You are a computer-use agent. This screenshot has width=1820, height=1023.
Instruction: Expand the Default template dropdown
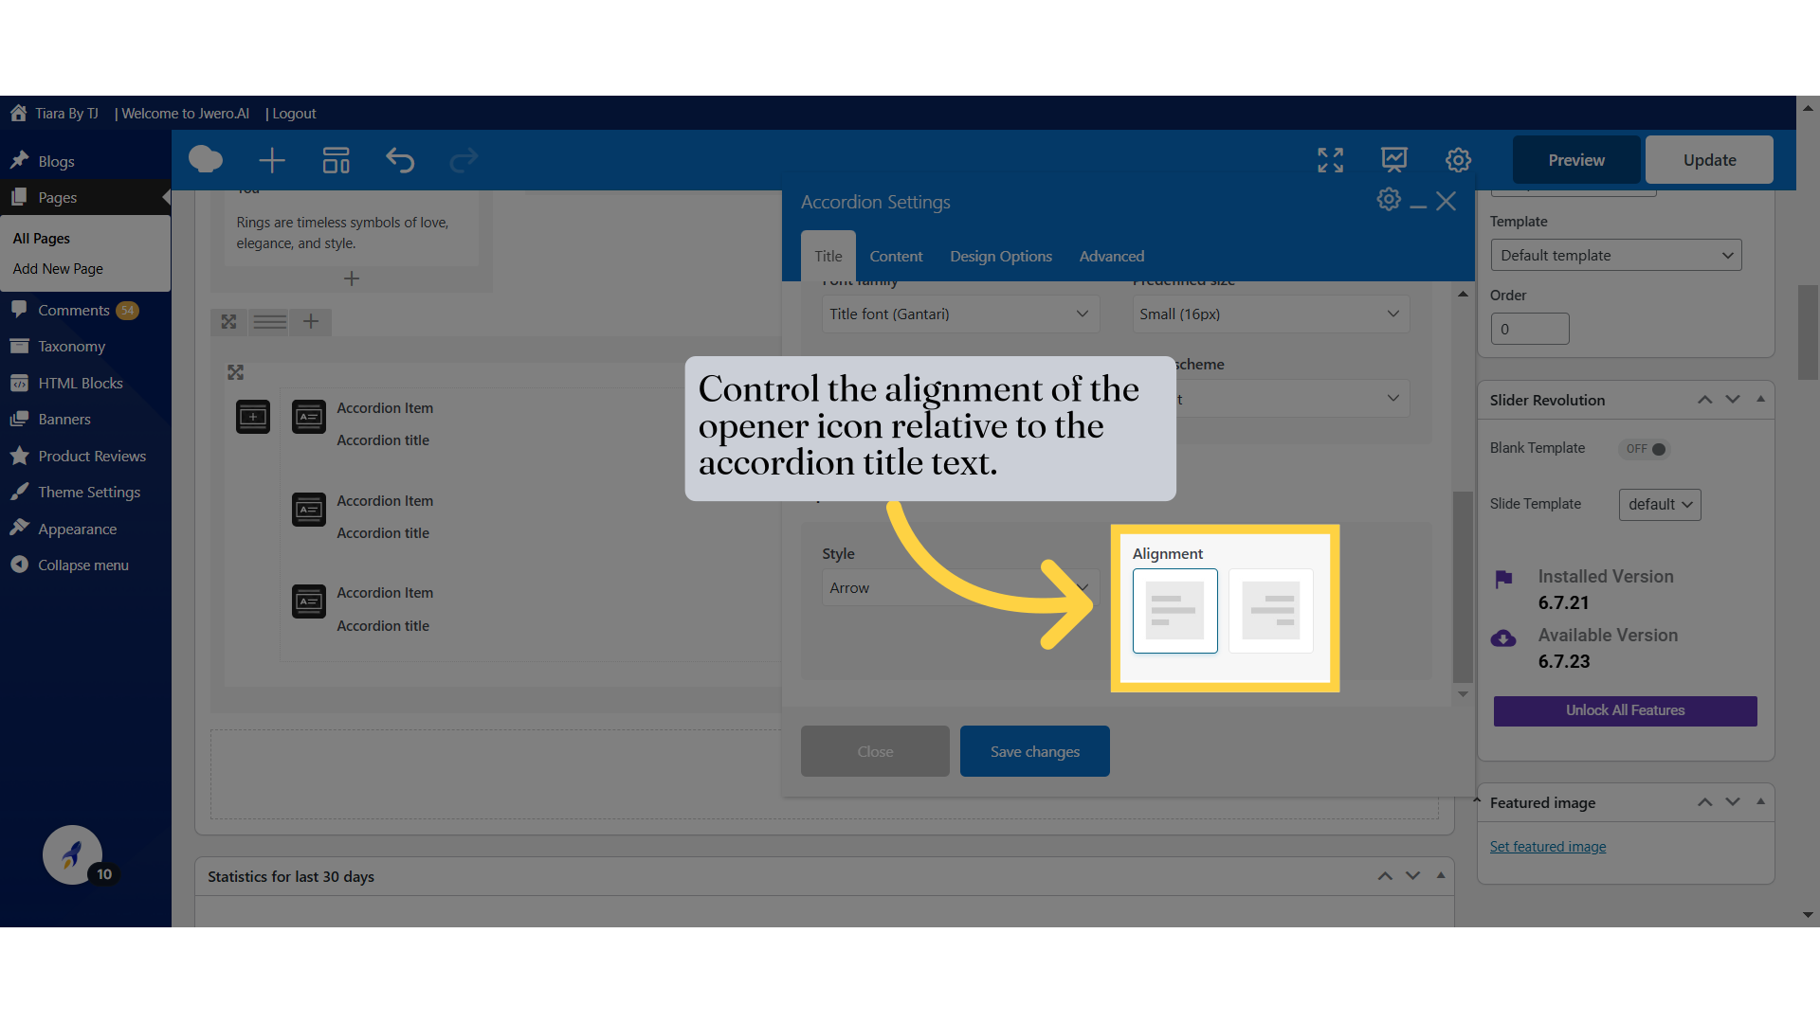click(x=1615, y=256)
